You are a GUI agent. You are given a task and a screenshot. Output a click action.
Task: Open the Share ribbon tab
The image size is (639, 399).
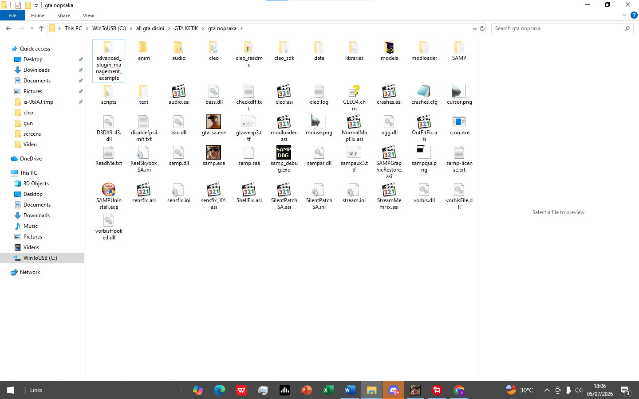63,16
